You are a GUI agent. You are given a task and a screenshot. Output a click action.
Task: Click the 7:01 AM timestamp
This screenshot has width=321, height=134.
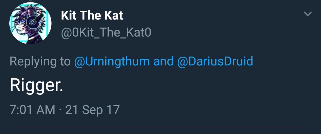click(32, 110)
